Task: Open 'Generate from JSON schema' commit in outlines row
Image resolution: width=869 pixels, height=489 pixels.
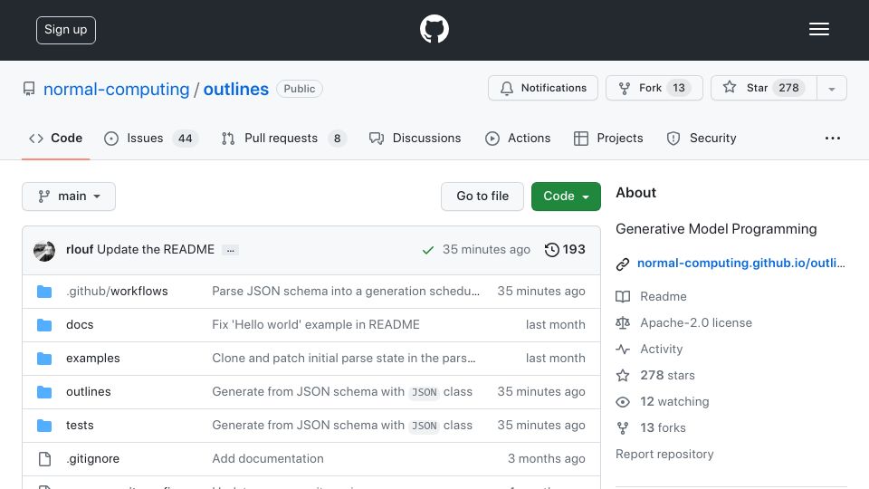Action: click(x=342, y=391)
